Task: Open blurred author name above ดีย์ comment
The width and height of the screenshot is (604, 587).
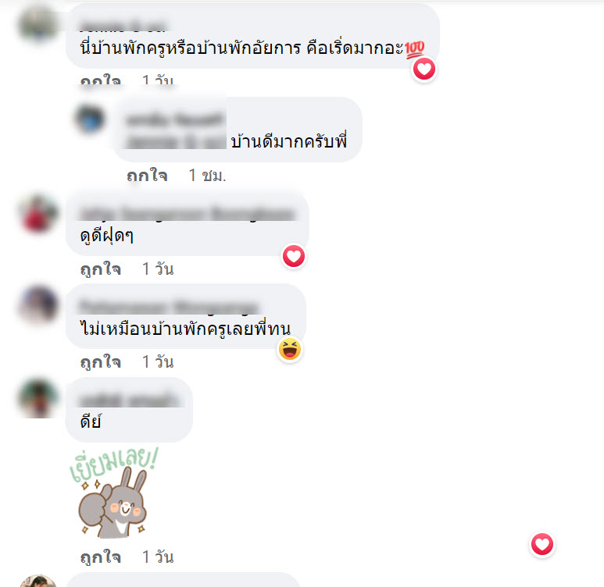Action: pyautogui.click(x=129, y=400)
